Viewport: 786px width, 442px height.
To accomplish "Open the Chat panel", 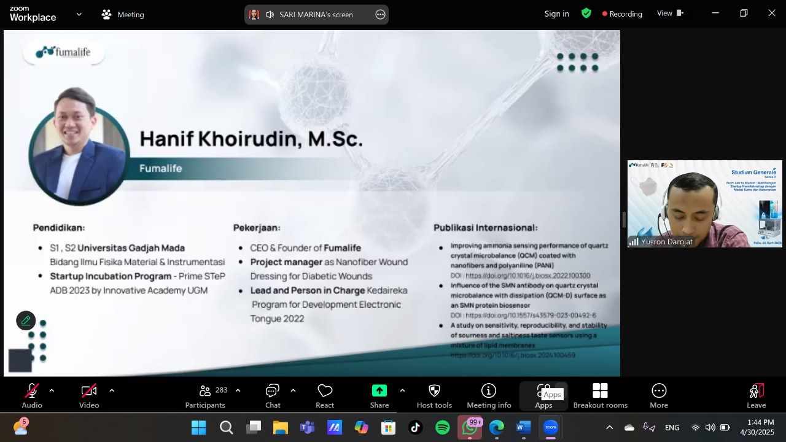I will click(273, 396).
